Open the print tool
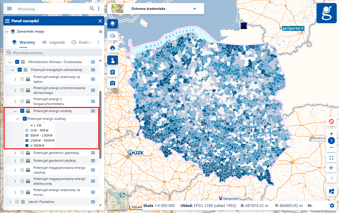 click(112, 48)
